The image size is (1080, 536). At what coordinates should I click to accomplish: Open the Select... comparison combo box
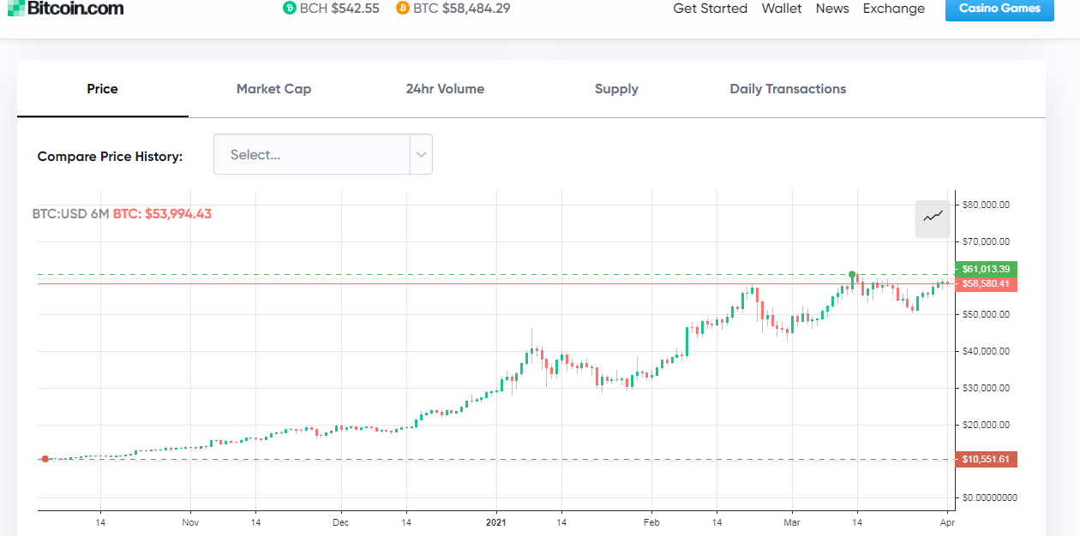(312, 155)
